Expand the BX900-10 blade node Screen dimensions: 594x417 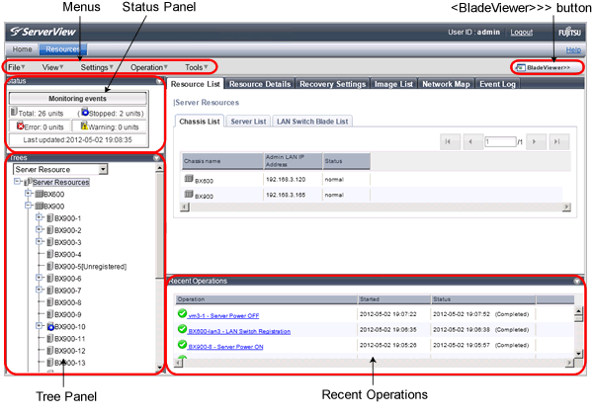click(x=39, y=326)
